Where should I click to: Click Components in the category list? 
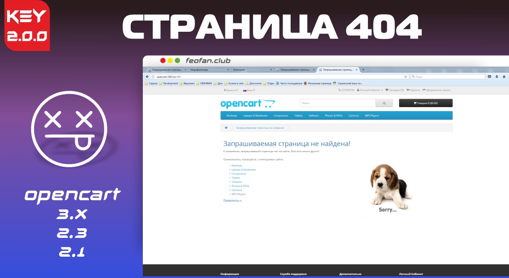click(x=239, y=174)
